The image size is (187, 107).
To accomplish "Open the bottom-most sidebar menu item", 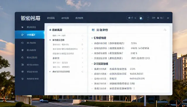I will (x=30, y=79).
